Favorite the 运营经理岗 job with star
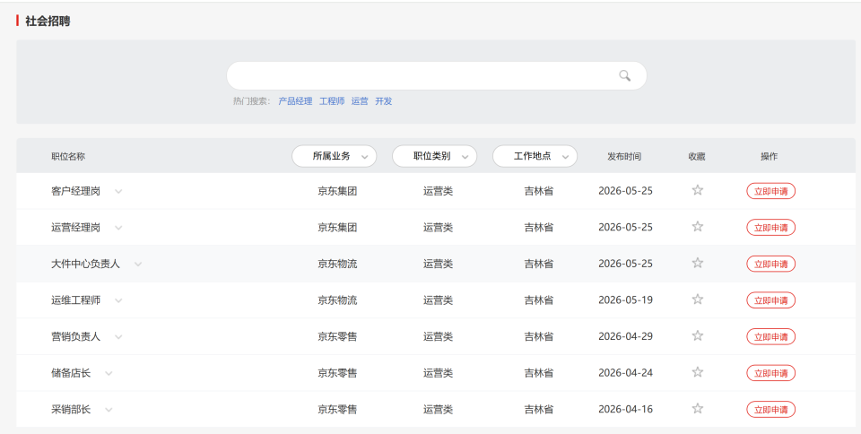 pos(698,227)
